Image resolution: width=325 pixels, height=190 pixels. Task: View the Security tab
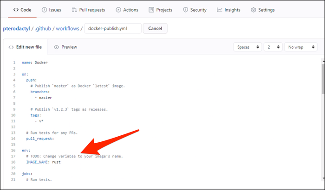click(x=195, y=10)
